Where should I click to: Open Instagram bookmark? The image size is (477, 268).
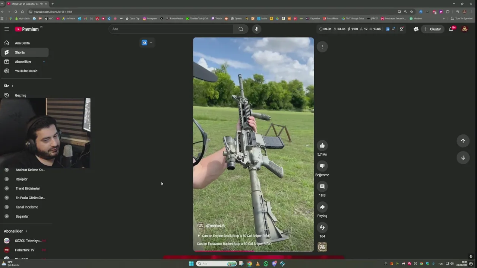tap(150, 19)
